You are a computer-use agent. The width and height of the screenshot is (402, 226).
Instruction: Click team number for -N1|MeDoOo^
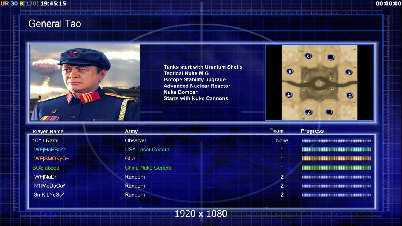pyautogui.click(x=282, y=186)
